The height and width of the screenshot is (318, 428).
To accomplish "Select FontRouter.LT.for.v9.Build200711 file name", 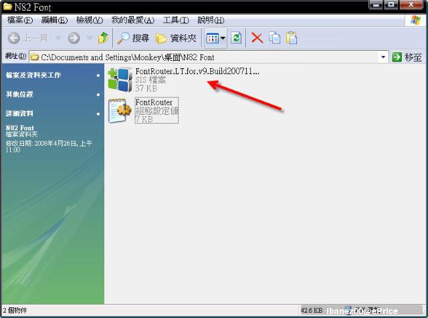I will 197,71.
